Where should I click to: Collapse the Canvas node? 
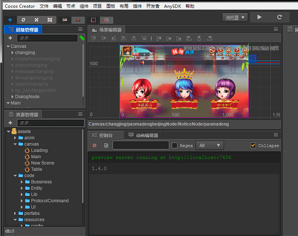pyautogui.click(x=8, y=46)
